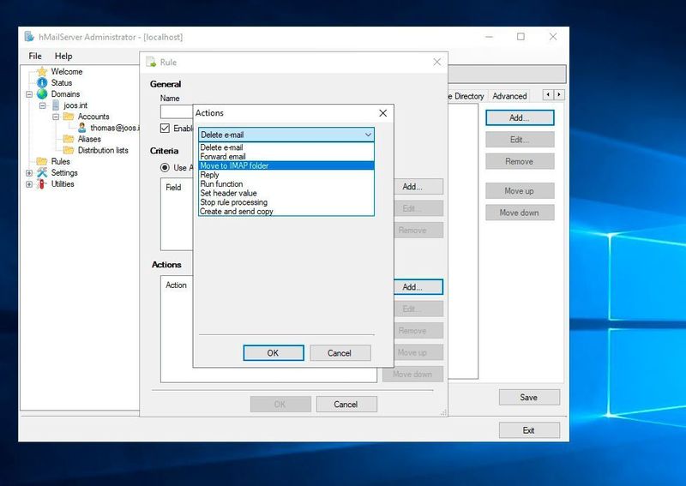The width and height of the screenshot is (686, 486).
Task: Click the Rules folder icon
Action: point(41,161)
